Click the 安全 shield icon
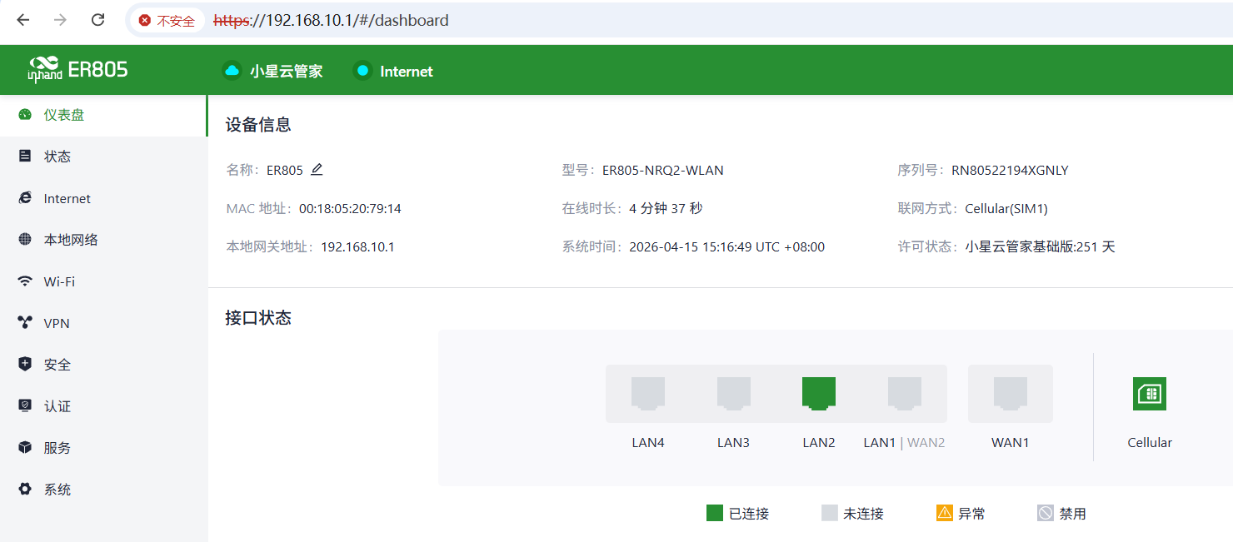Screen dimensions: 1233x542 coord(25,365)
